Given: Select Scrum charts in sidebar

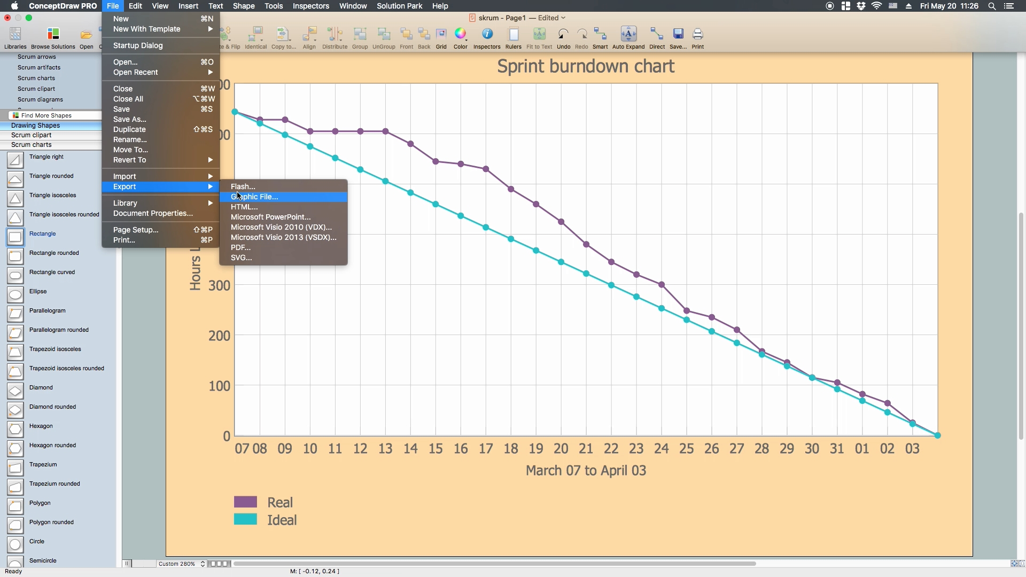Looking at the screenshot, I should 31,144.
